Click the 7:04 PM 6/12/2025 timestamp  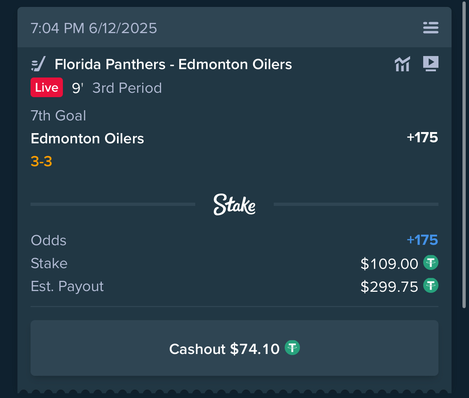point(94,28)
